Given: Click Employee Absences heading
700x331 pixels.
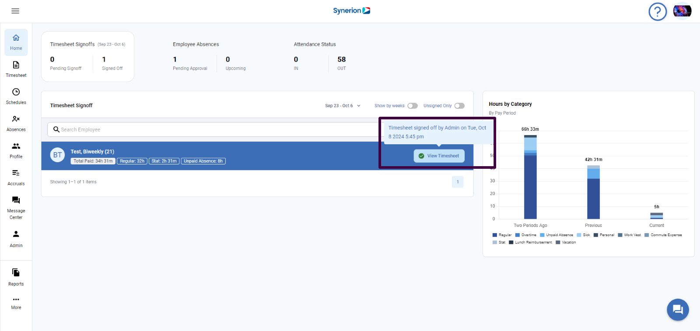Looking at the screenshot, I should (196, 44).
